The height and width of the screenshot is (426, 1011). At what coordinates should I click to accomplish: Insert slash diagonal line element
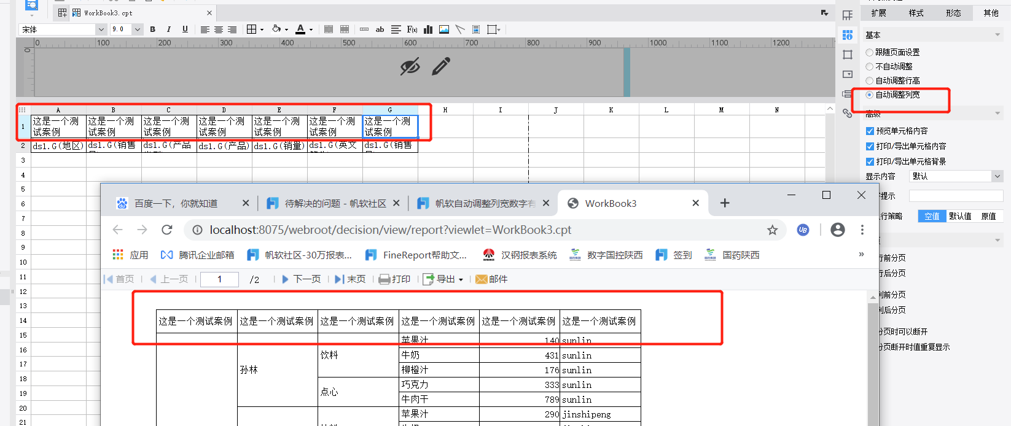pyautogui.click(x=460, y=29)
